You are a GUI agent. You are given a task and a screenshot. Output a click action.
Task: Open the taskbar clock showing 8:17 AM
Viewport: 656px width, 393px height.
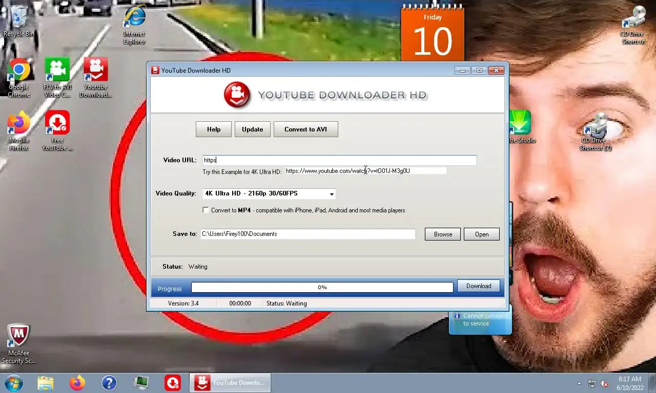(x=630, y=383)
